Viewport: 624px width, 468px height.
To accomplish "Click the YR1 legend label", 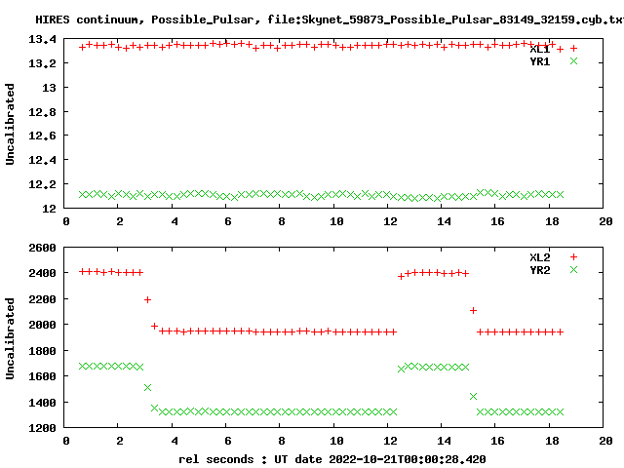I will tap(539, 61).
